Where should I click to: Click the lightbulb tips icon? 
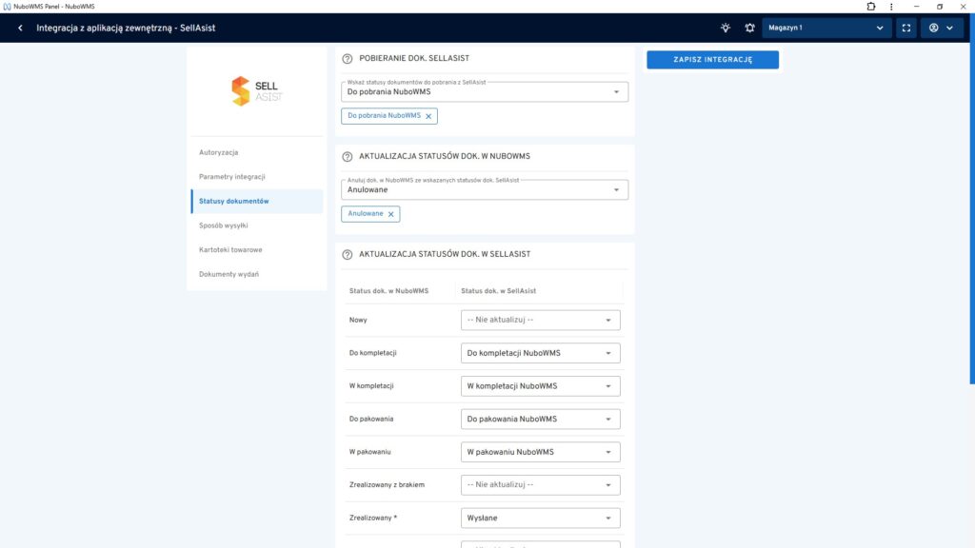[726, 28]
